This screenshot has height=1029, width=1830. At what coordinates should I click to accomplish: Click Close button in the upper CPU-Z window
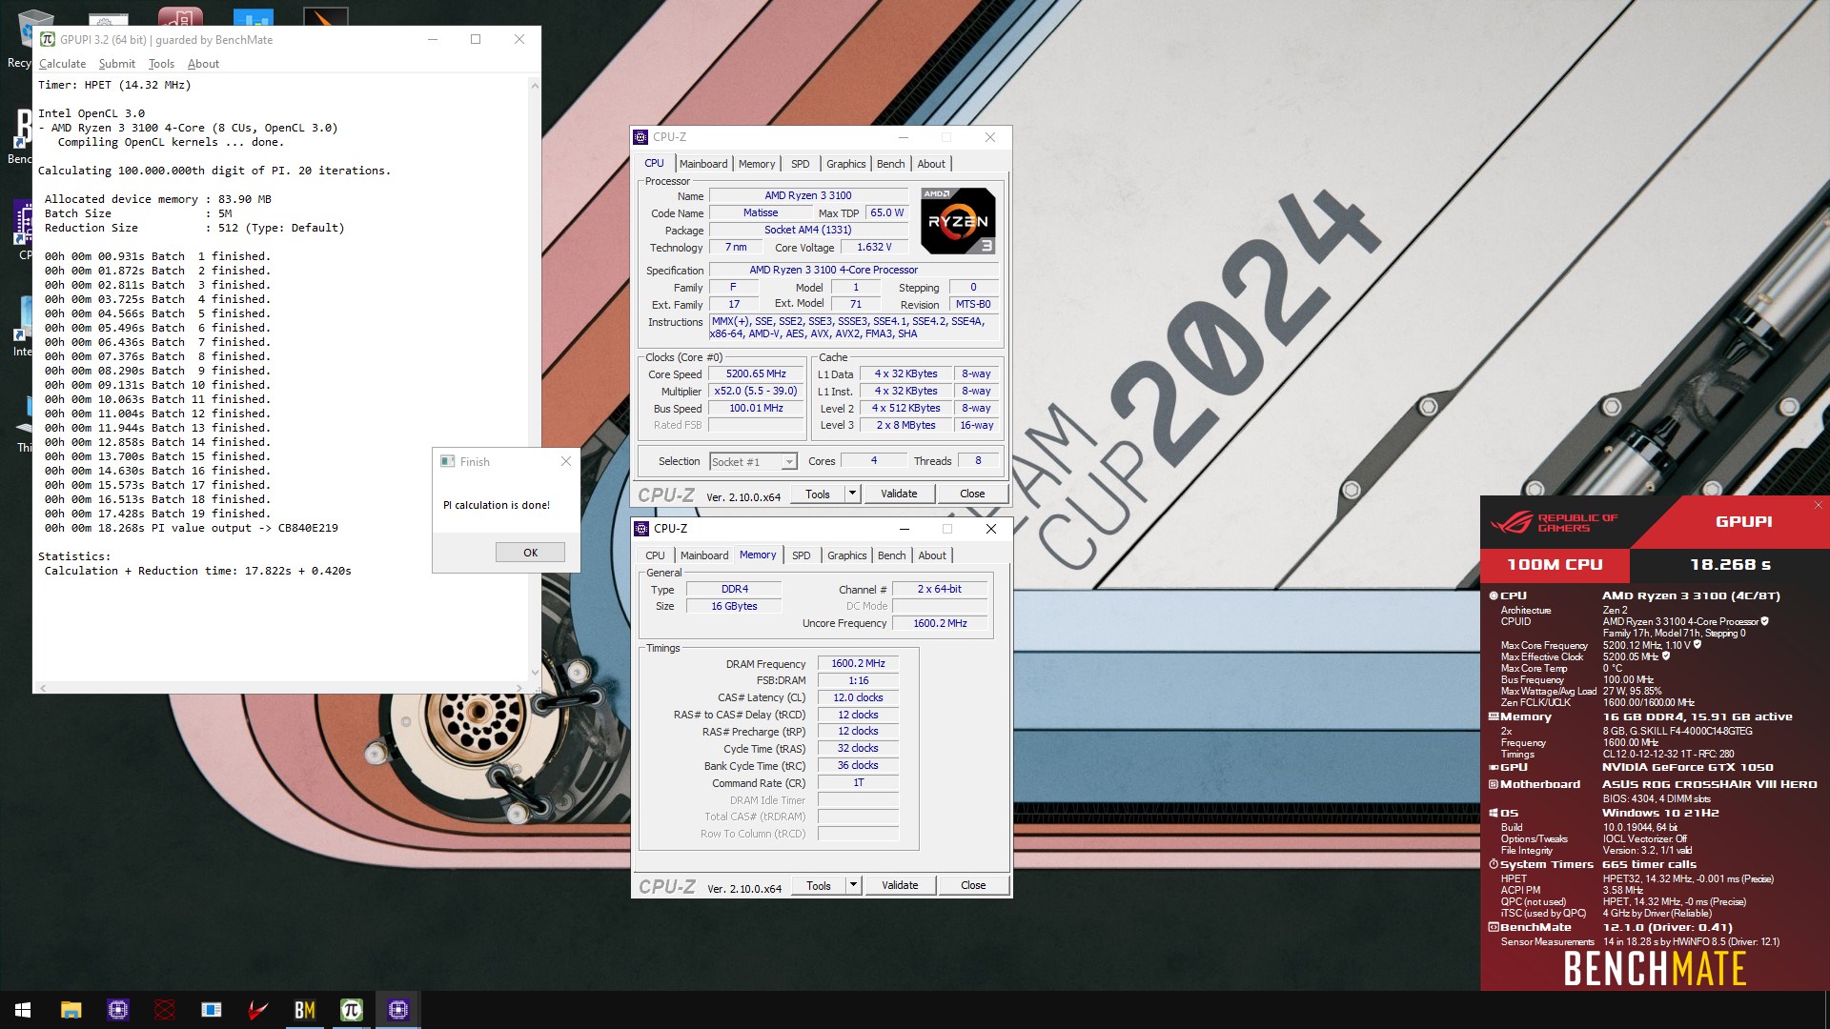972,494
